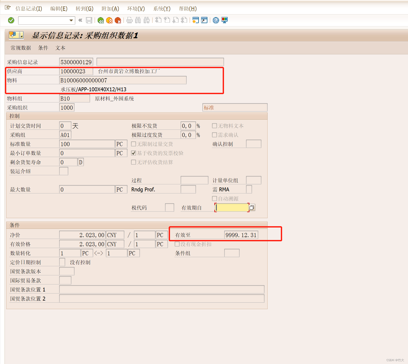This screenshot has width=408, height=364.
Task: Click the 条件组 field
Action: [232, 253]
